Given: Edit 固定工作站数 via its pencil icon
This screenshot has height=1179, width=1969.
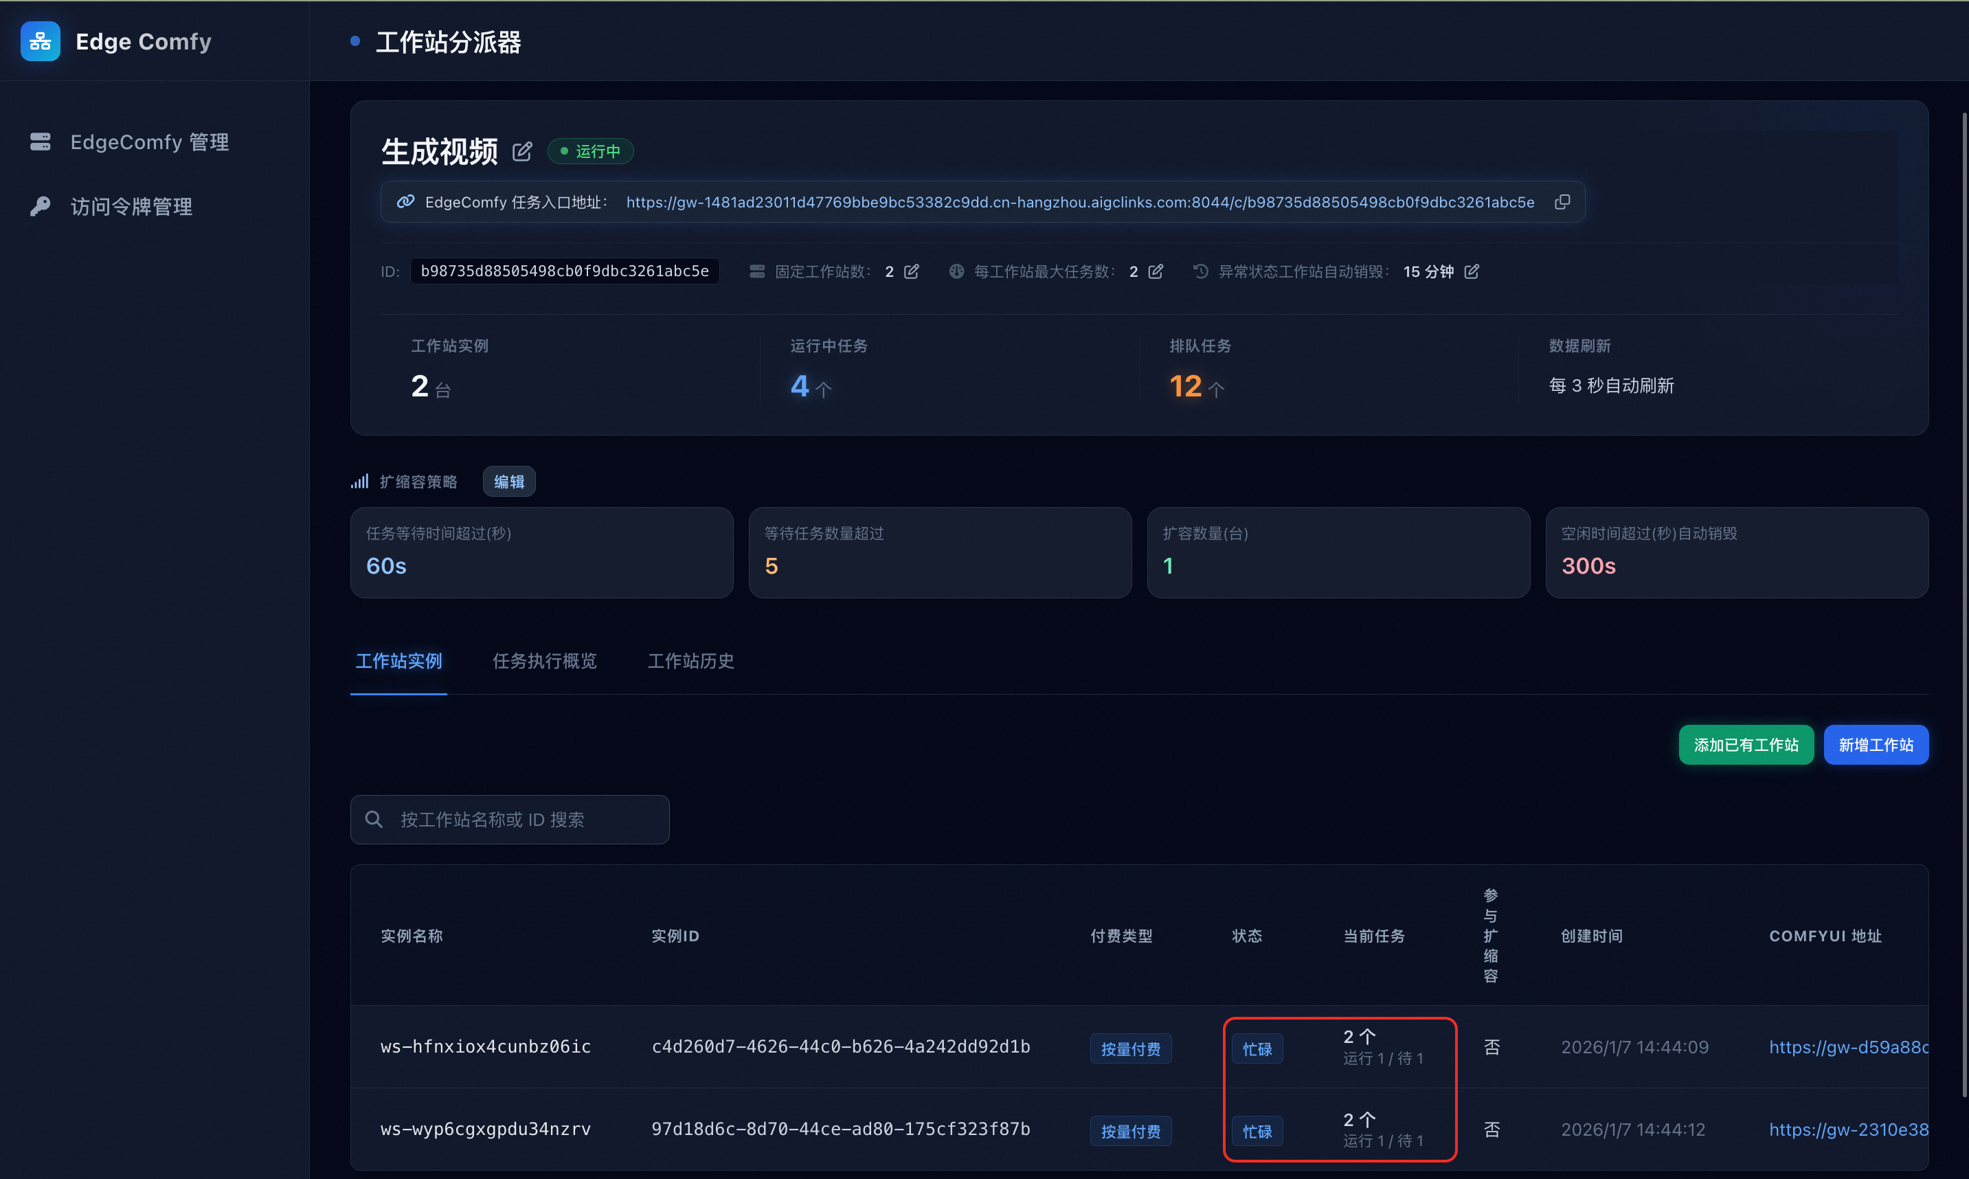Looking at the screenshot, I should pyautogui.click(x=912, y=271).
